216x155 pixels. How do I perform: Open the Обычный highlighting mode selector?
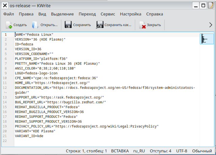tap(202, 151)
